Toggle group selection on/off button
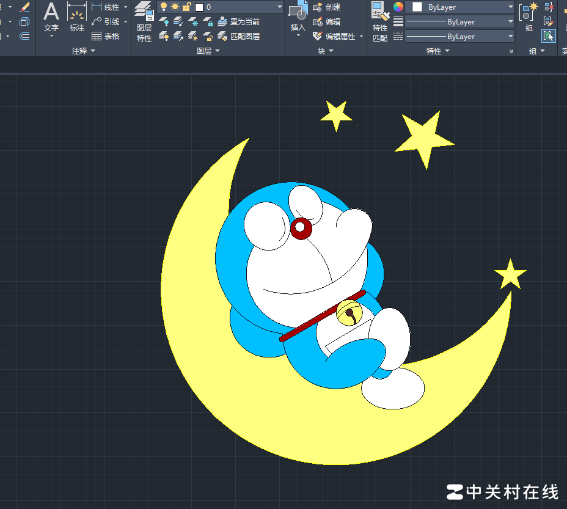The width and height of the screenshot is (567, 509). point(548,36)
